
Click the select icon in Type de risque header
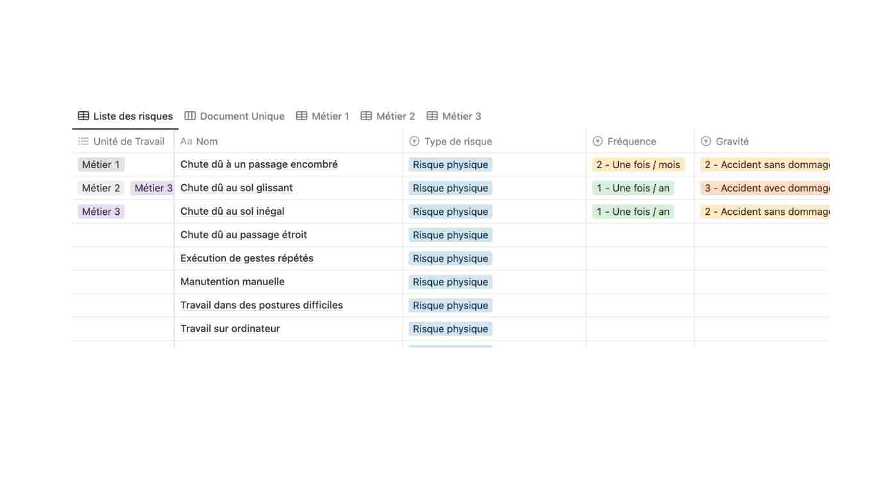coord(414,141)
